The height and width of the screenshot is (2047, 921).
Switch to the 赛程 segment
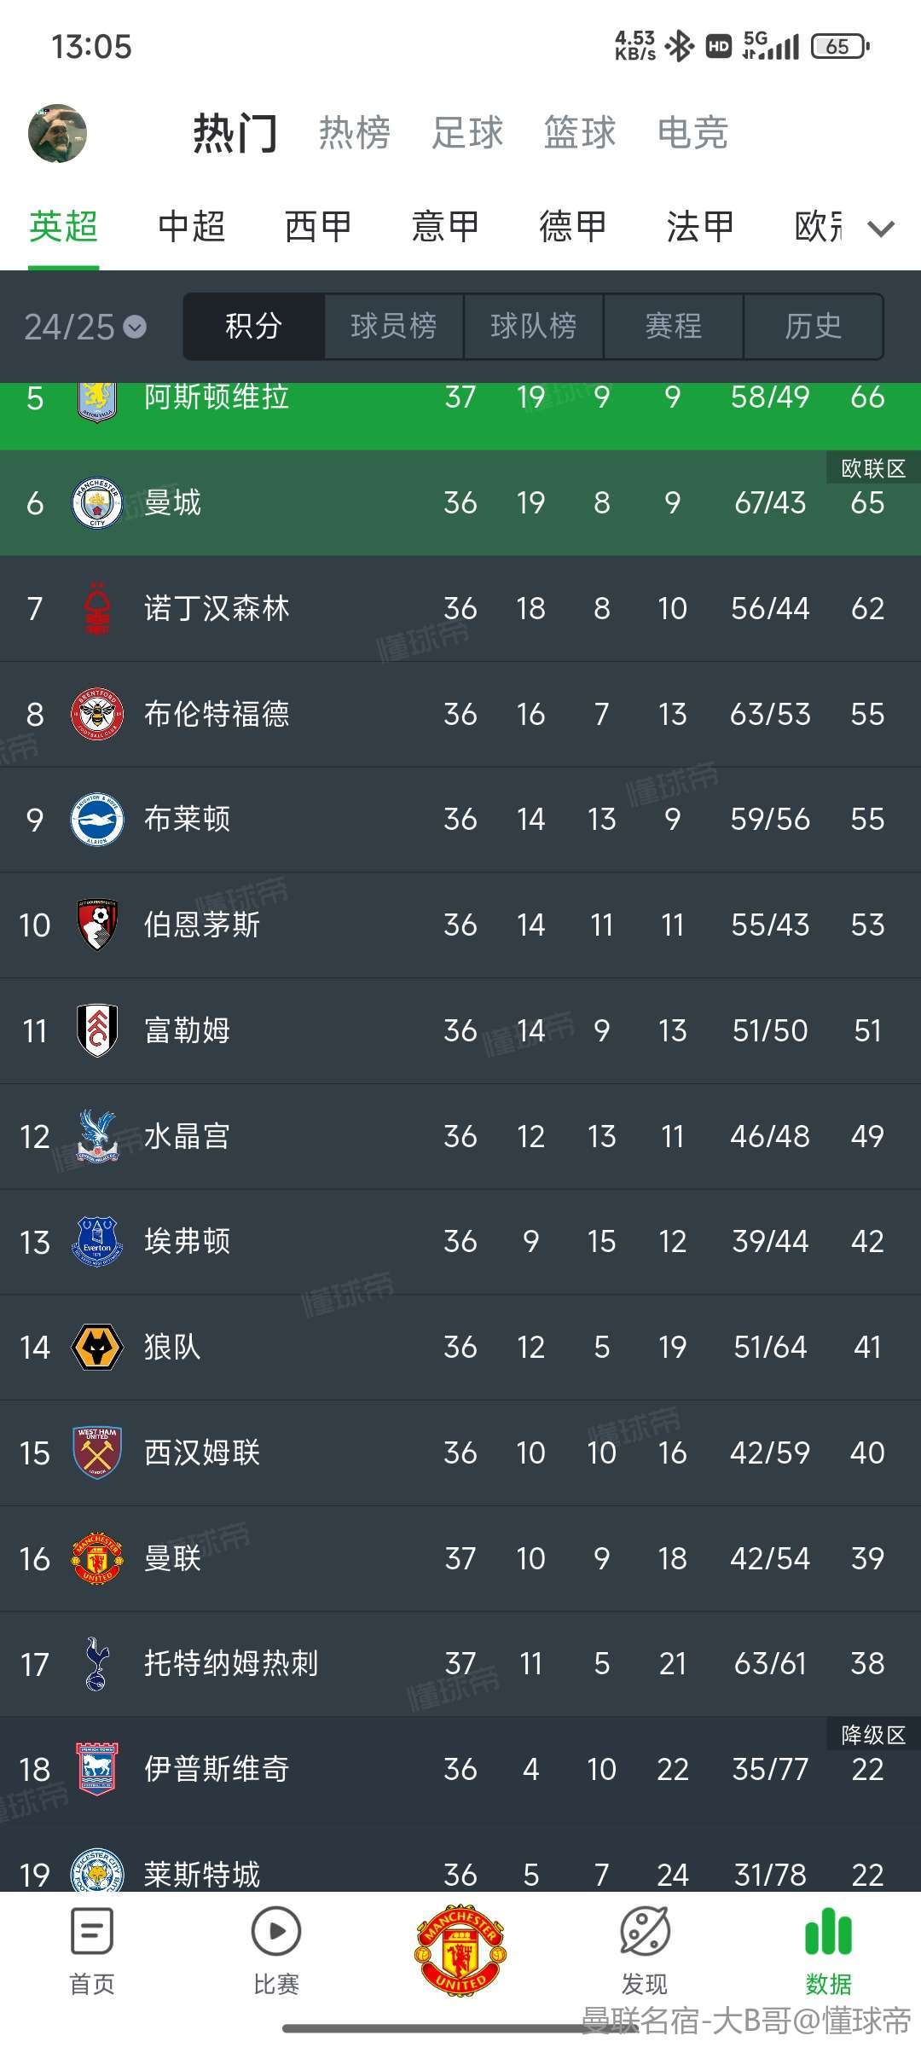[x=673, y=326]
